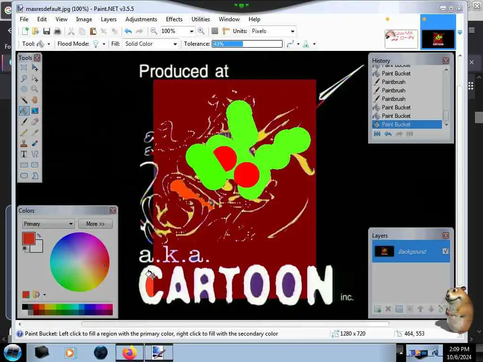483x362 pixels.
Task: Select the Paintbrush tool in Tools panel
Action: 24,122
